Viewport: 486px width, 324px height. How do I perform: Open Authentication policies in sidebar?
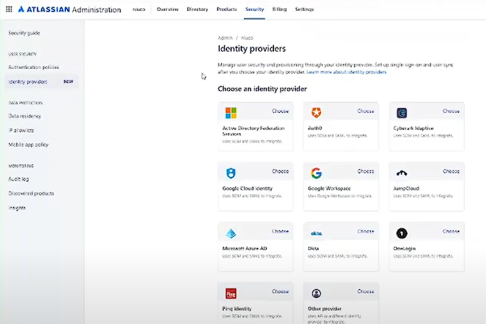33,67
